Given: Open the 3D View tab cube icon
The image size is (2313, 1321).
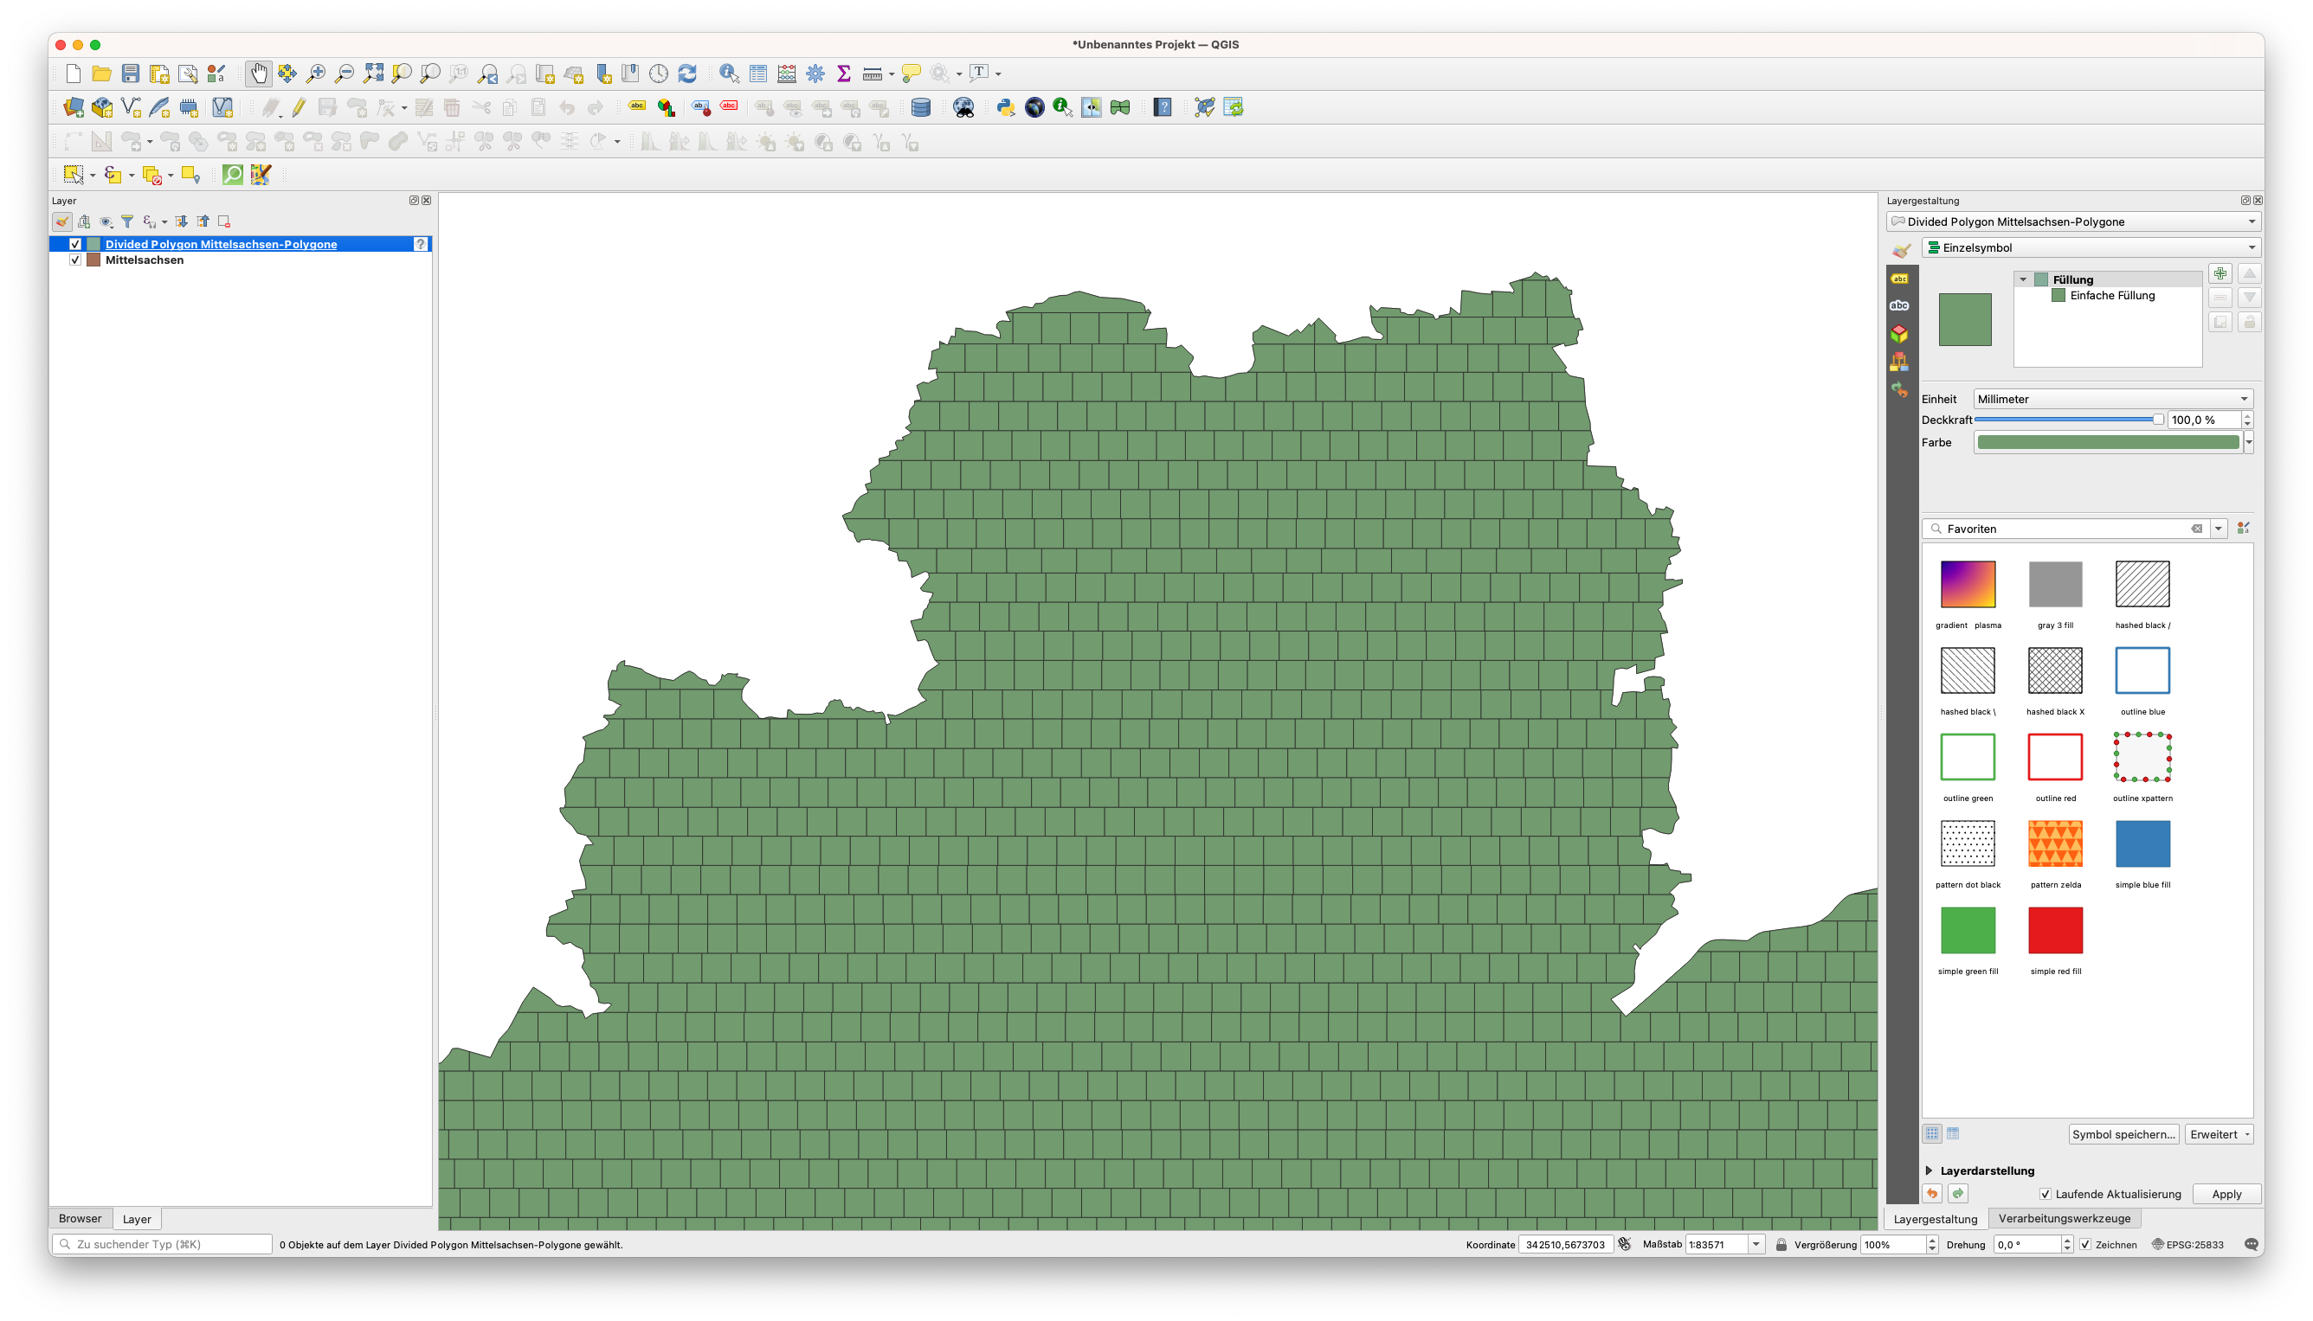Looking at the screenshot, I should click(1899, 334).
